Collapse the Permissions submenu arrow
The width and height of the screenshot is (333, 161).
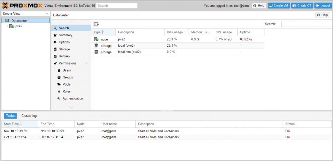[x=86, y=63]
